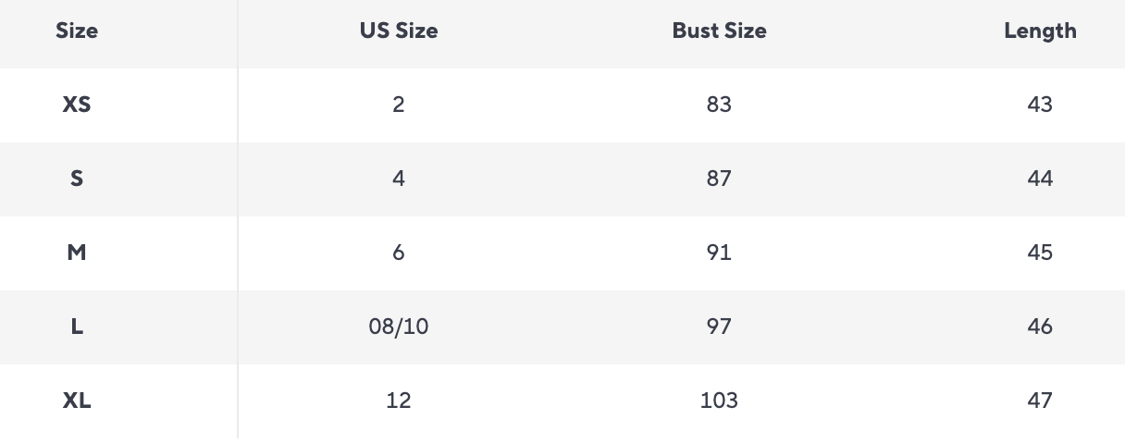Select the XS size row label
Screen dimensions: 1125x444
point(77,105)
